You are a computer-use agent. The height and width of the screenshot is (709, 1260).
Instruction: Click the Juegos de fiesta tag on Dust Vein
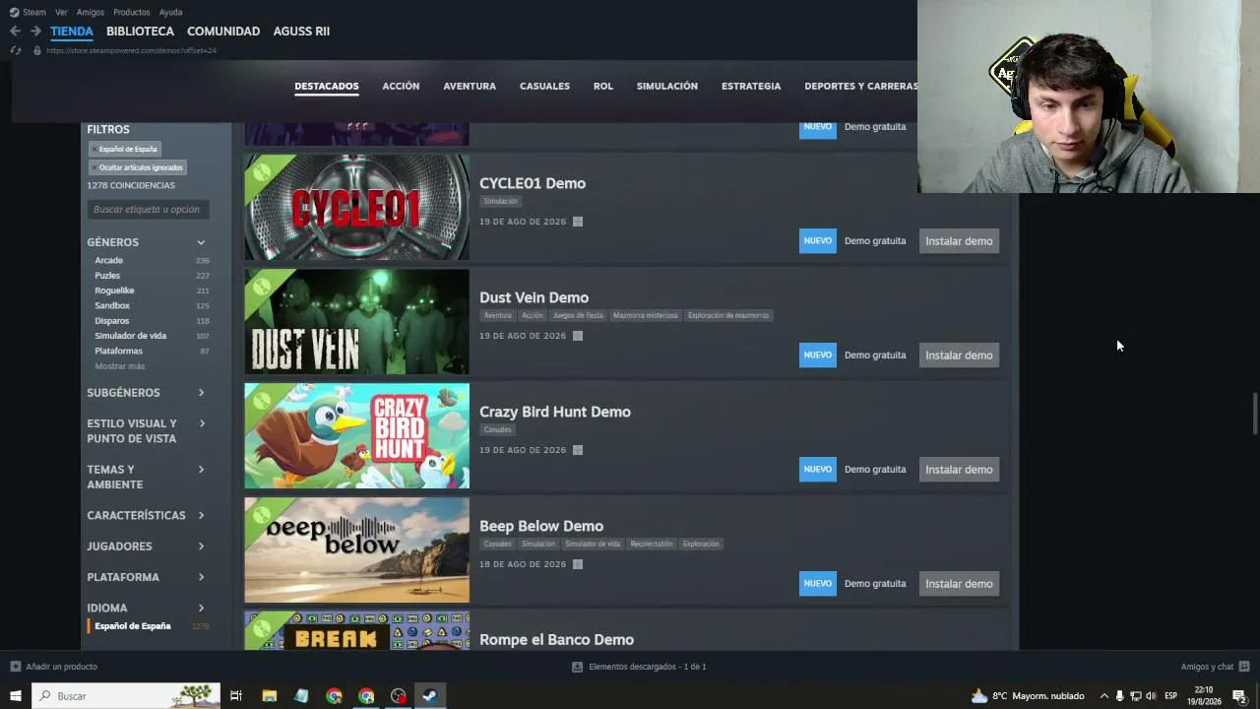[x=578, y=315]
